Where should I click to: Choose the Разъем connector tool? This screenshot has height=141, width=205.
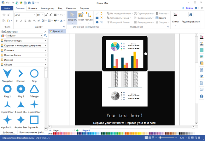[89, 18]
